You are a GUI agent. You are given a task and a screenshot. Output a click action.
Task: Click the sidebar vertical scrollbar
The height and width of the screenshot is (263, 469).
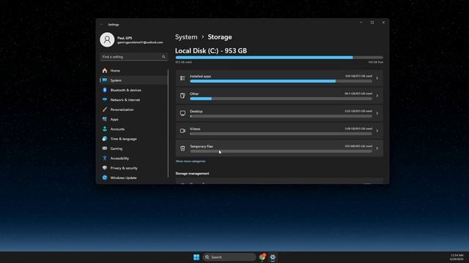(169, 123)
